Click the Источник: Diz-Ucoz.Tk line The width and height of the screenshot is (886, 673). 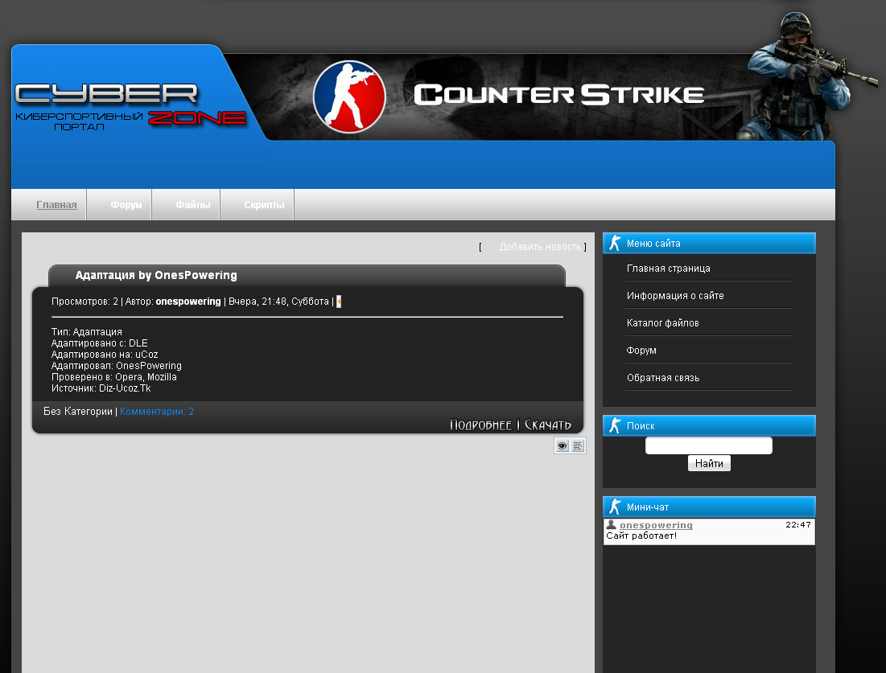pyautogui.click(x=101, y=388)
